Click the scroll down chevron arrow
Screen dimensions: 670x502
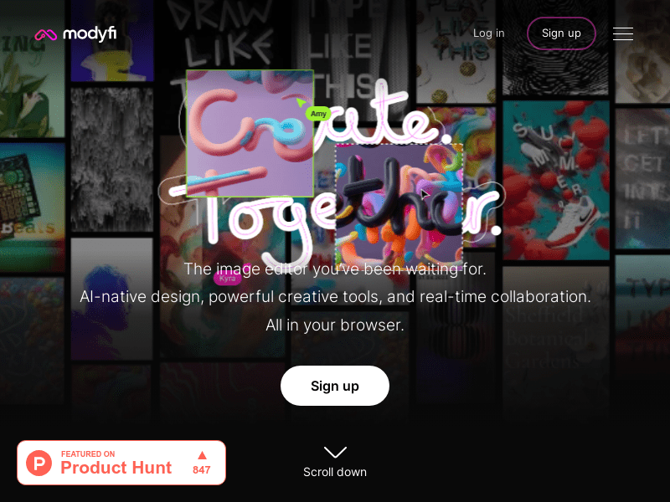tap(335, 452)
